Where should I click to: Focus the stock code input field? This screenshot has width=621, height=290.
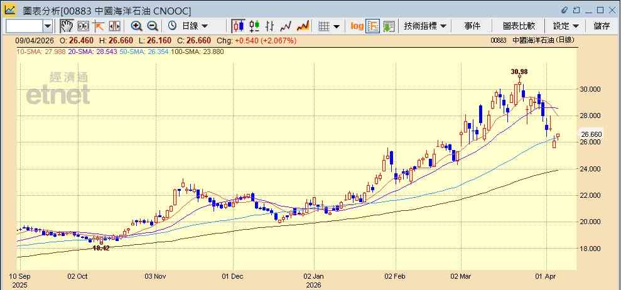click(x=24, y=26)
